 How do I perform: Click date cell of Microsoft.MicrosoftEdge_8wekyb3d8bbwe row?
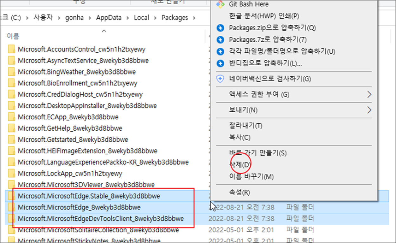click(x=241, y=207)
